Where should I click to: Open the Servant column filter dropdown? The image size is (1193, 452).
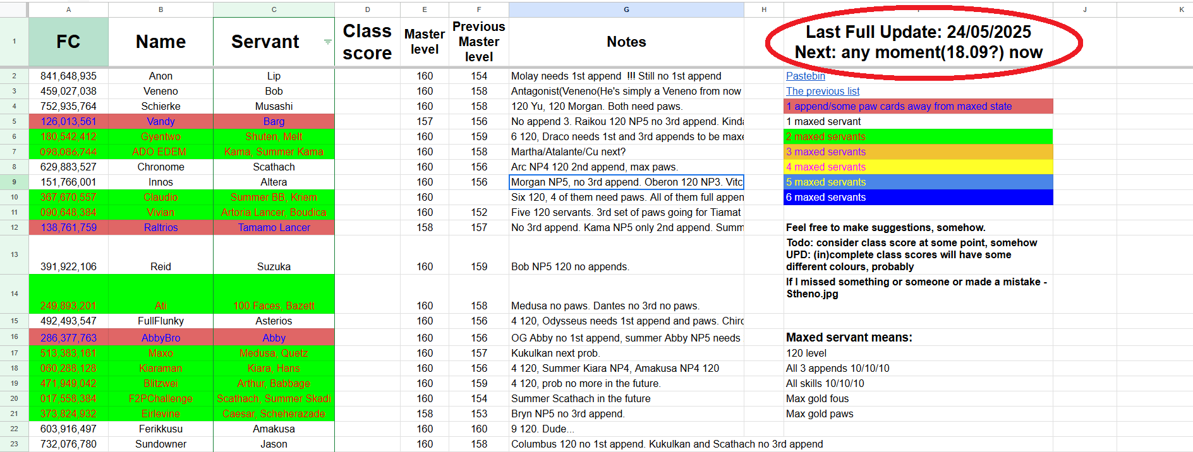327,42
